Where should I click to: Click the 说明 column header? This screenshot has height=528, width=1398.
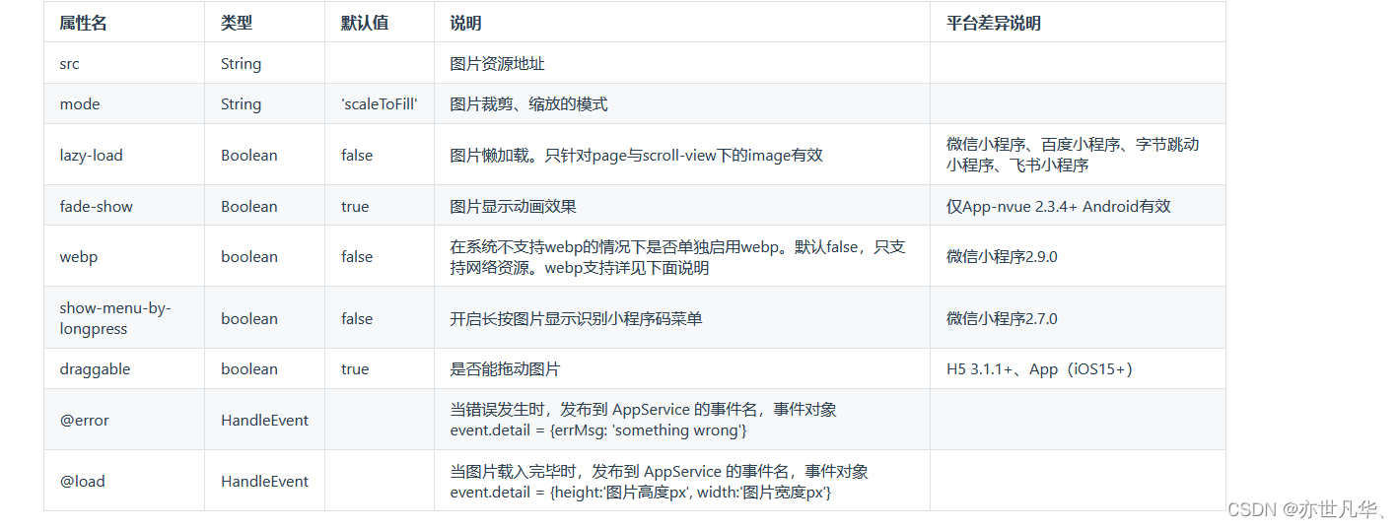465,24
